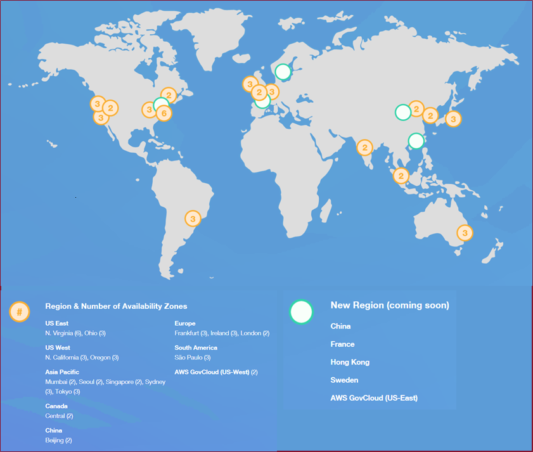The width and height of the screenshot is (533, 452).
Task: Open the Europe section in the legend
Action: (x=184, y=323)
